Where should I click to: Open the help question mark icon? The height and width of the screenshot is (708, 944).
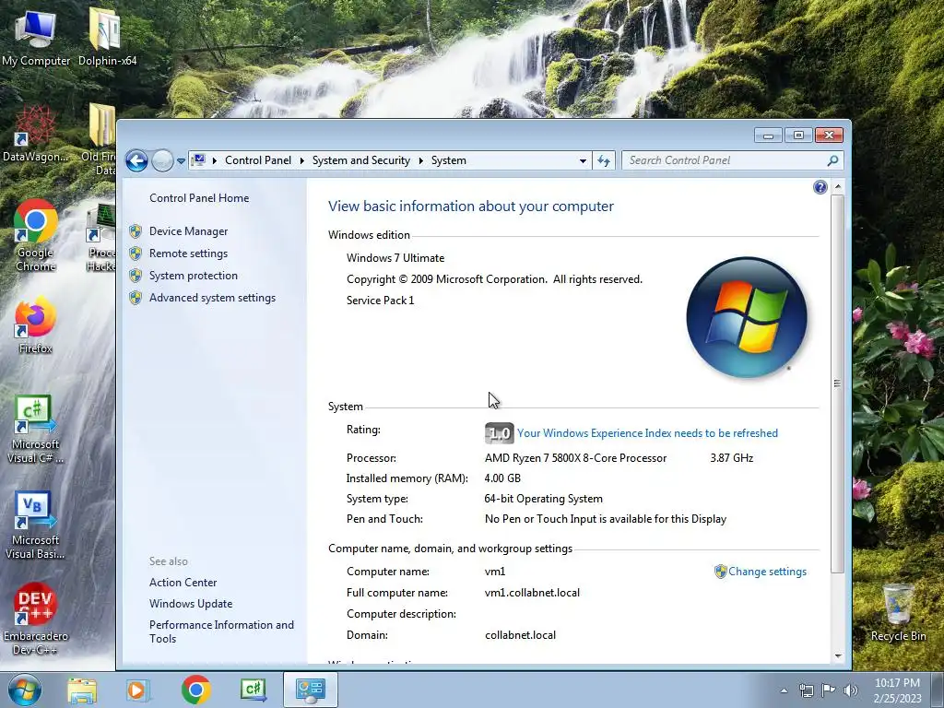pos(820,187)
